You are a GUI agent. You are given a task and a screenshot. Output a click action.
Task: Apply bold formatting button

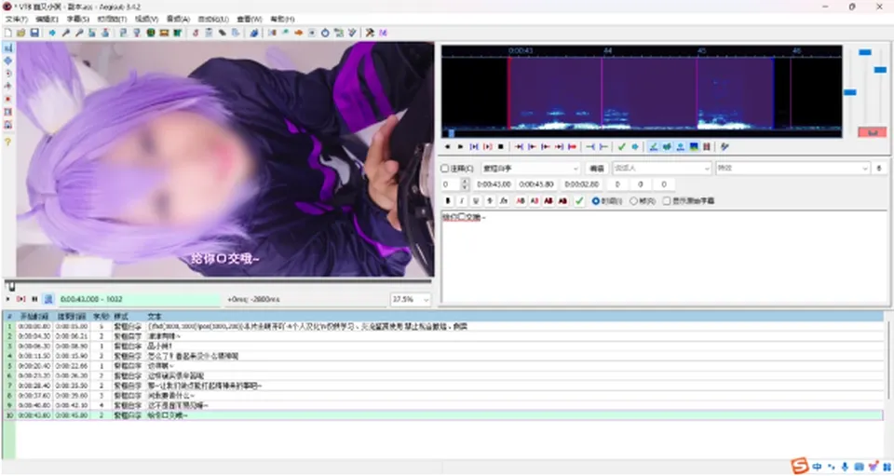(448, 200)
